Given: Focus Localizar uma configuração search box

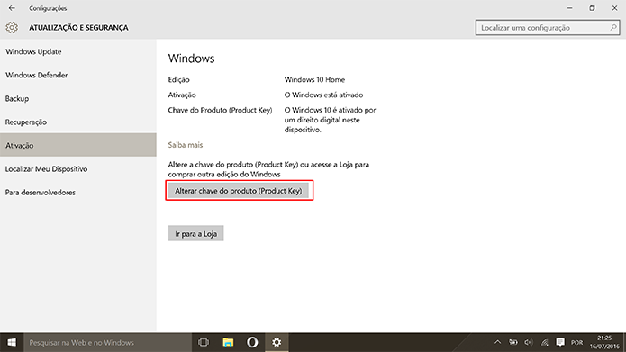Looking at the screenshot, I should coord(548,28).
